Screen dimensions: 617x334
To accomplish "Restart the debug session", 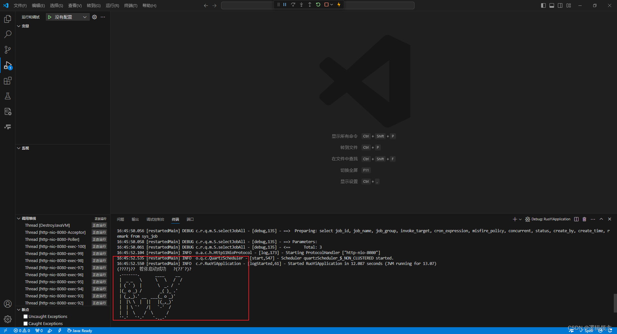I will [318, 4].
